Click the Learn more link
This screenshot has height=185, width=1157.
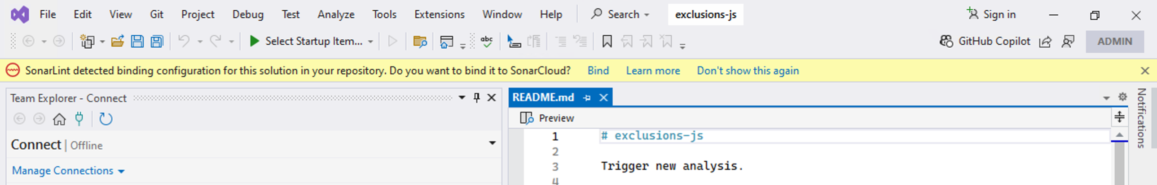pos(653,71)
